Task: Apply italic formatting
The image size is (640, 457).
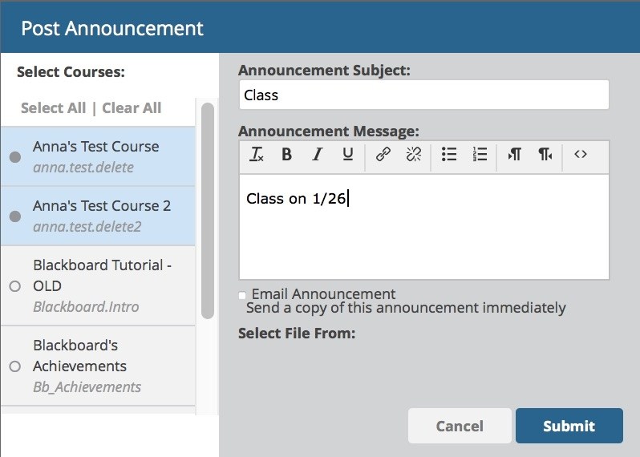Action: (317, 156)
